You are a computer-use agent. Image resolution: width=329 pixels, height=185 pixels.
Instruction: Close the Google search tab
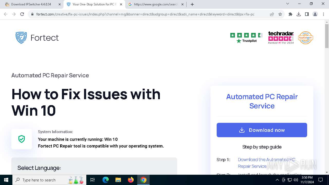pos(182,4)
